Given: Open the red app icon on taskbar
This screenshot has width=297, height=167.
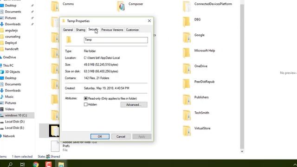Looking at the screenshot, I should click(x=48, y=164).
